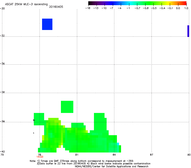Click the black-purple left end of the colorbar

tap(91, 3)
